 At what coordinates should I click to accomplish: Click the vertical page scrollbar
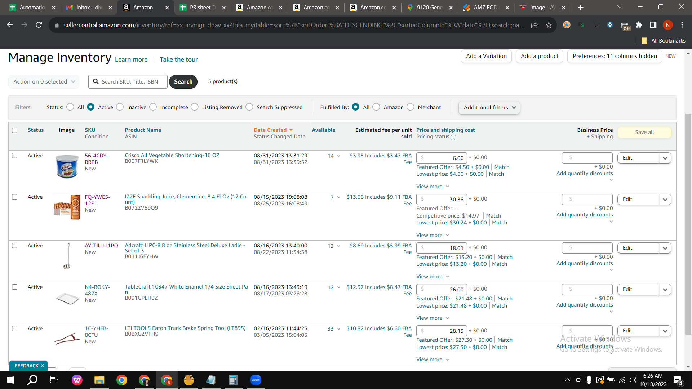(x=688, y=223)
